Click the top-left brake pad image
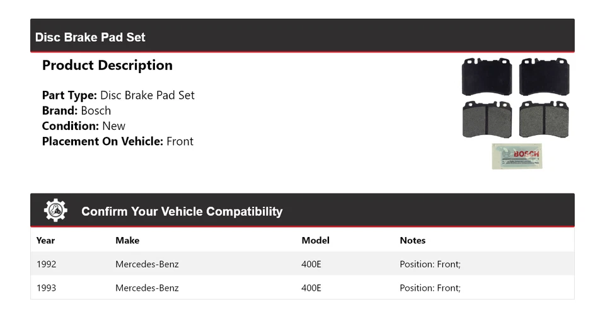The image size is (605, 326). coord(487,76)
